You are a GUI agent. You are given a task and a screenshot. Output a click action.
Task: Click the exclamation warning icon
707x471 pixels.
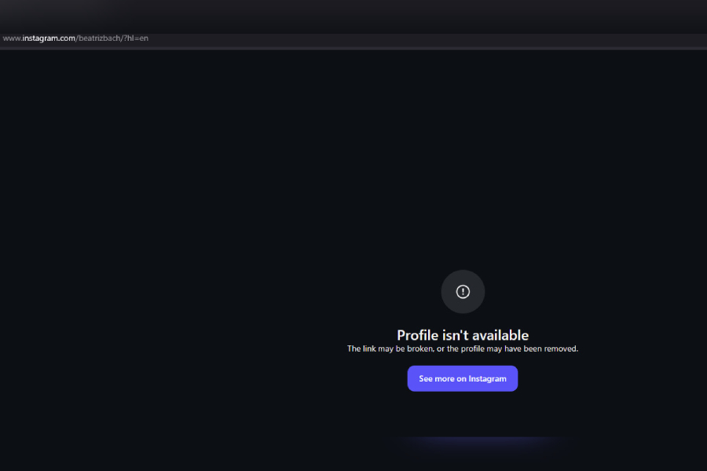(x=463, y=292)
